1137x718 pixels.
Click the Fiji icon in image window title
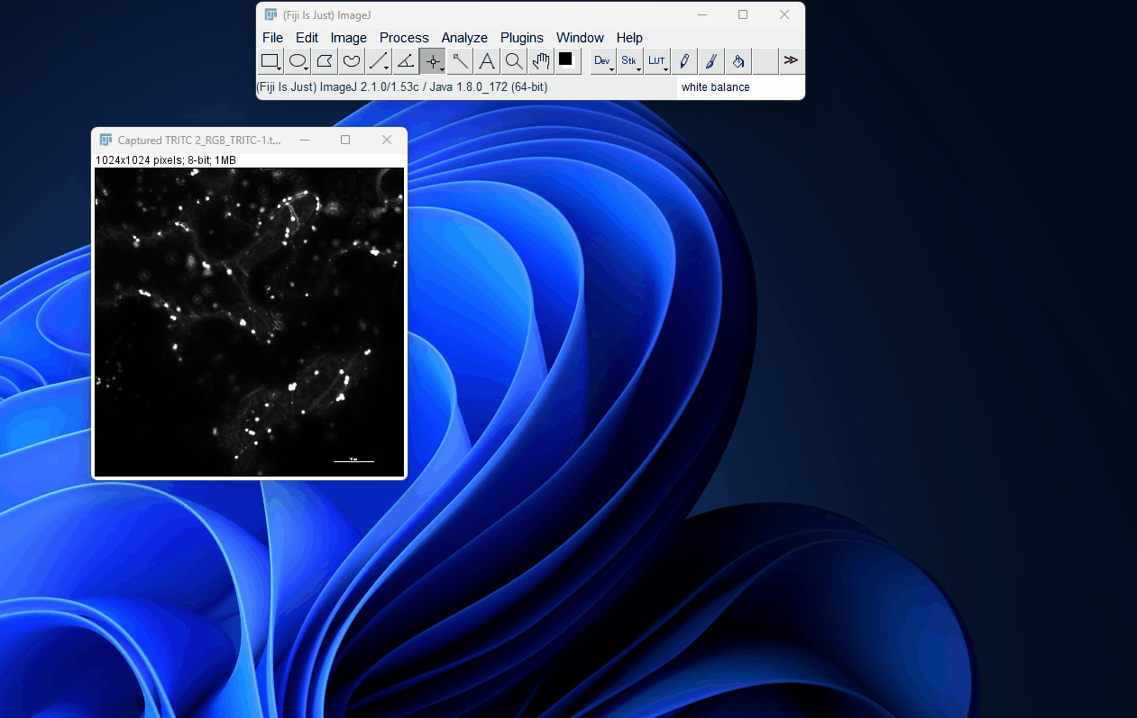tap(106, 140)
